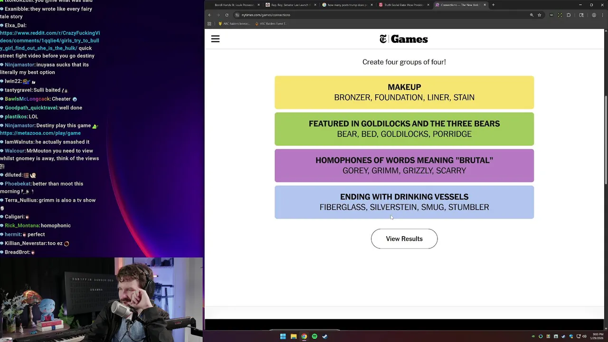Click the 'Create four groups of four!' text
608x342 pixels.
[x=404, y=62]
